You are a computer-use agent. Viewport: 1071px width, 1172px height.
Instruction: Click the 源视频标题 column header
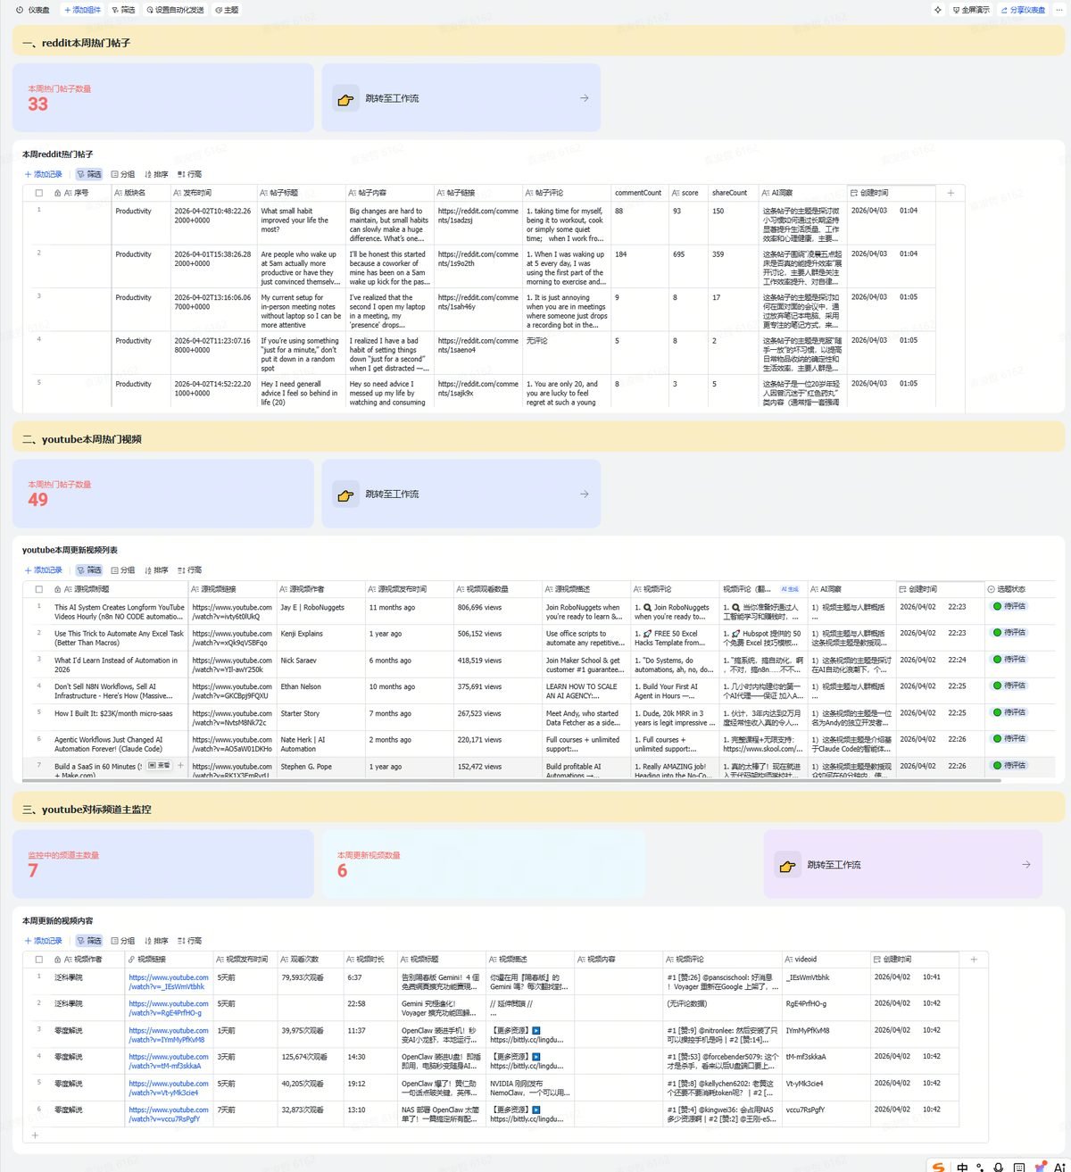[119, 589]
